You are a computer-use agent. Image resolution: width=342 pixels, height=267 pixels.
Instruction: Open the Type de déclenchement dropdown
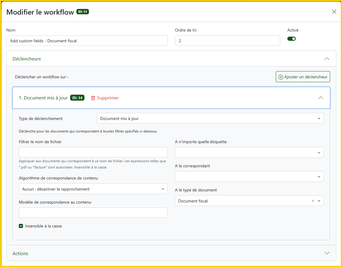click(210, 118)
